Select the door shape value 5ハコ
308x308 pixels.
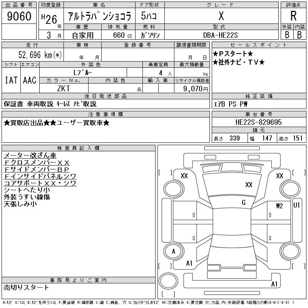(x=149, y=16)
